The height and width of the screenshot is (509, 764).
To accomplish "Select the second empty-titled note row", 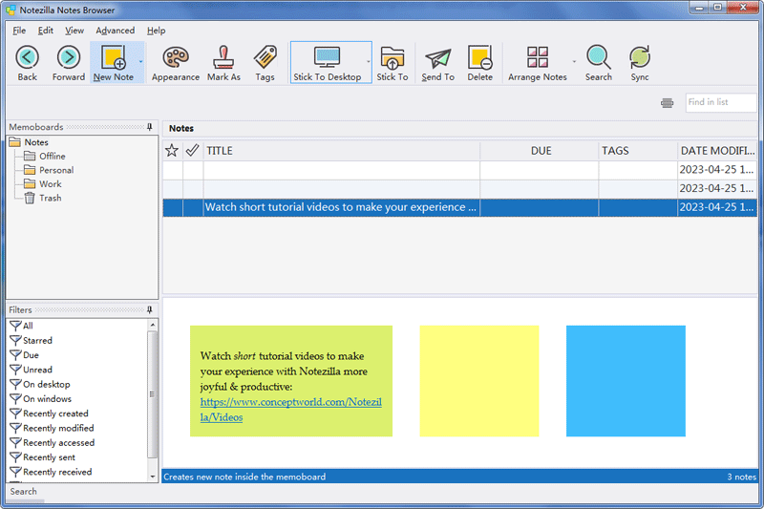I will (459, 188).
